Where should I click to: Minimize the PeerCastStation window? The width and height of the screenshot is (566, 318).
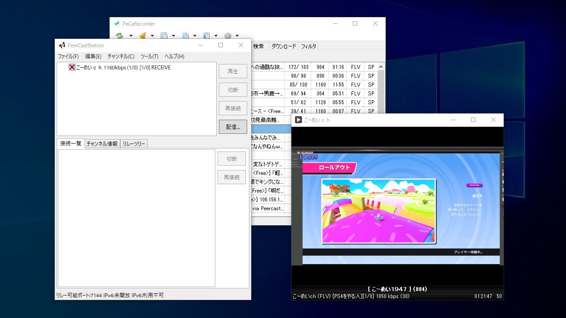pyautogui.click(x=201, y=45)
